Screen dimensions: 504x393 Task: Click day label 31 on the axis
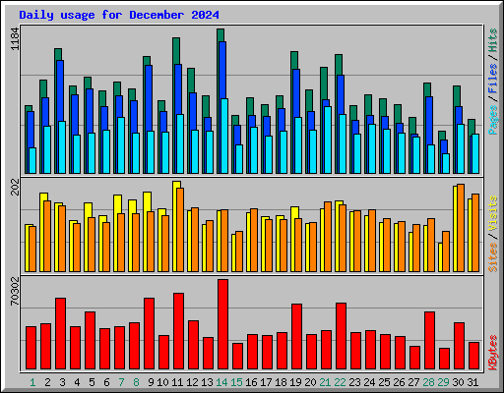pos(472,382)
